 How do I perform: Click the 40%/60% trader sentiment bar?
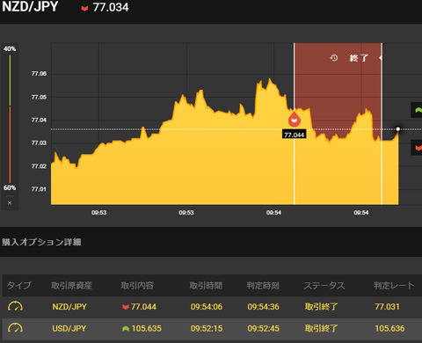tap(10, 119)
